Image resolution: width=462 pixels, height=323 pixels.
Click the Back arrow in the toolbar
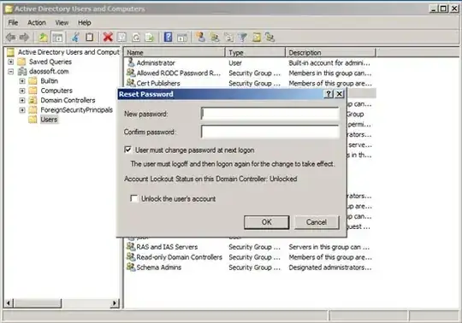11,38
